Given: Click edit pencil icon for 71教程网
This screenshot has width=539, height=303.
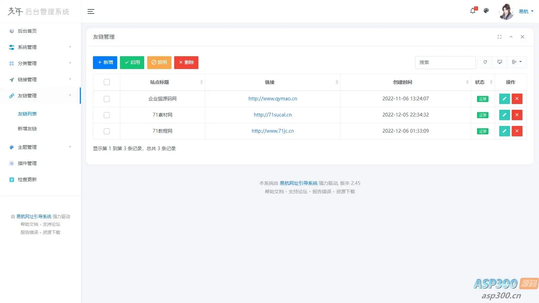Looking at the screenshot, I should pos(504,131).
